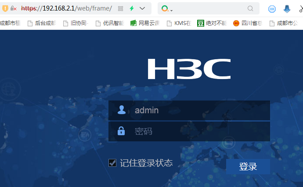The height and width of the screenshot is (187, 303).
Task: Click the insecure lock icon in address bar
Action: click(x=13, y=8)
